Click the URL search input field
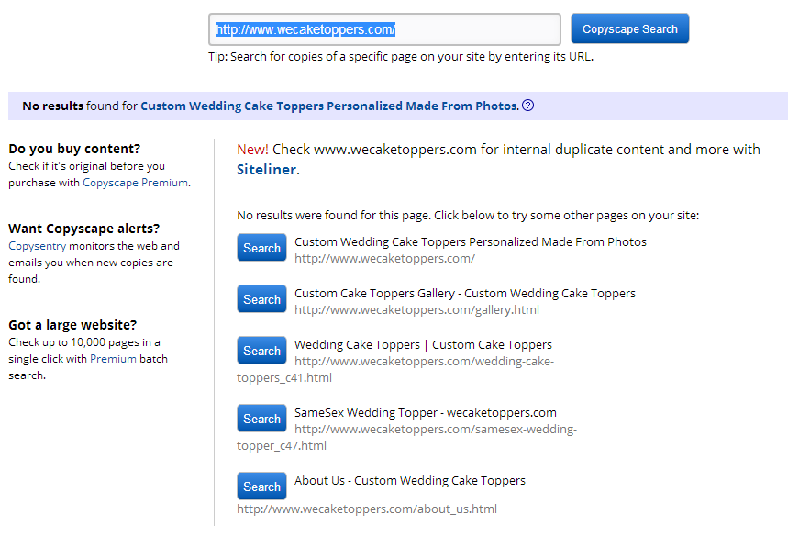The image size is (788, 537). [384, 29]
